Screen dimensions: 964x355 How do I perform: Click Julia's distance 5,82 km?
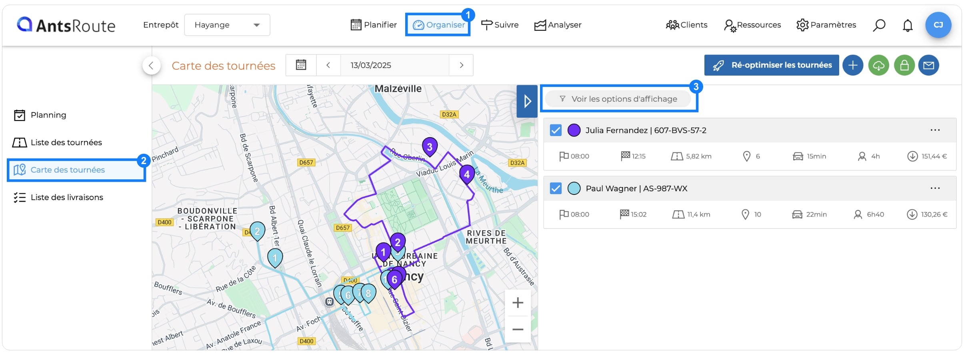(x=691, y=156)
